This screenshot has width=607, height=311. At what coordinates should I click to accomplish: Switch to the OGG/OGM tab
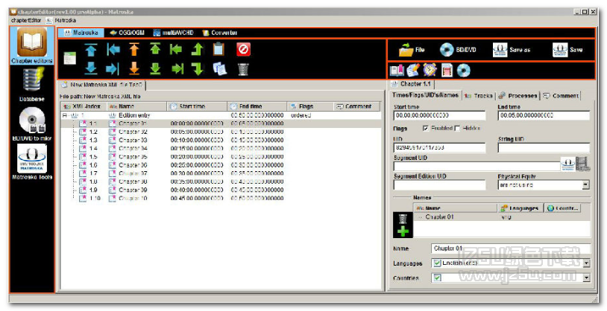pos(128,33)
